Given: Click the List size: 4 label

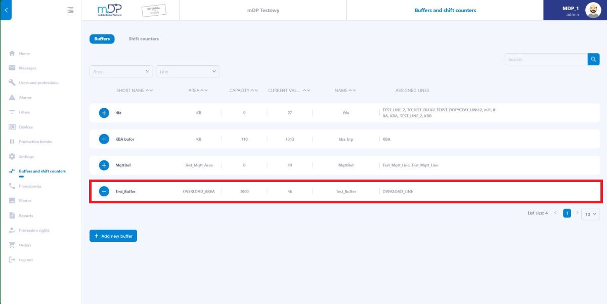Looking at the screenshot, I should (538, 213).
